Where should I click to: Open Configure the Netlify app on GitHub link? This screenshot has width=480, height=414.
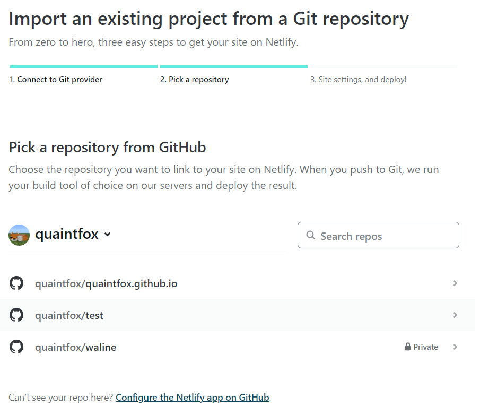click(x=193, y=397)
